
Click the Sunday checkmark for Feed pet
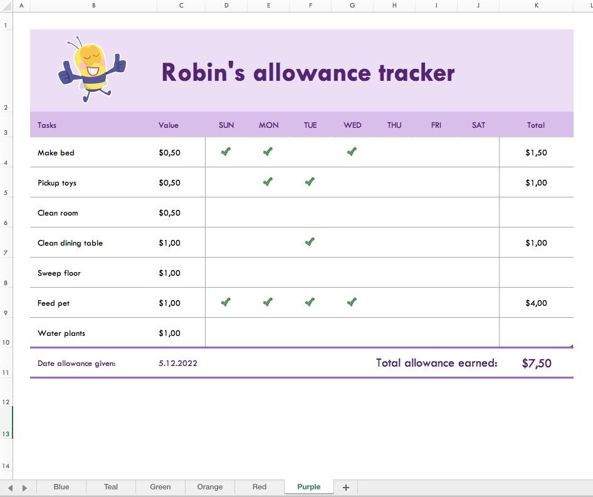pos(226,301)
